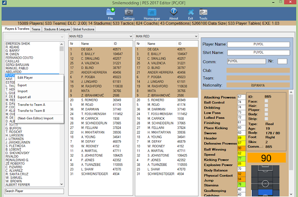
Task: Click the Homepage folder icon
Action: tap(152, 12)
